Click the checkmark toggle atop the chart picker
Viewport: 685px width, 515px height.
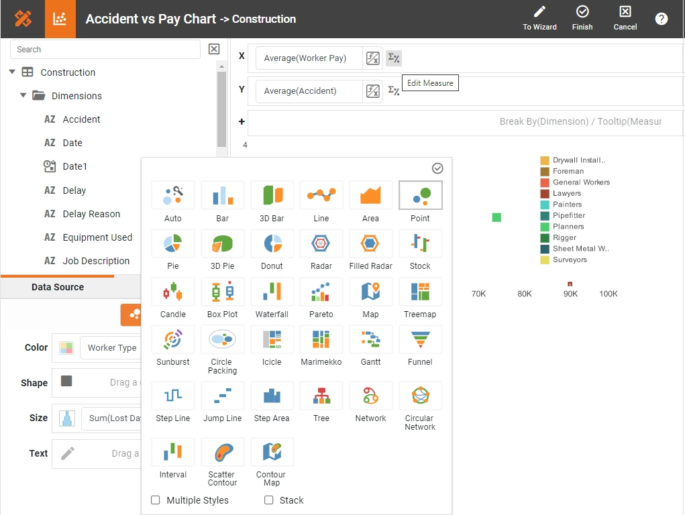[437, 168]
